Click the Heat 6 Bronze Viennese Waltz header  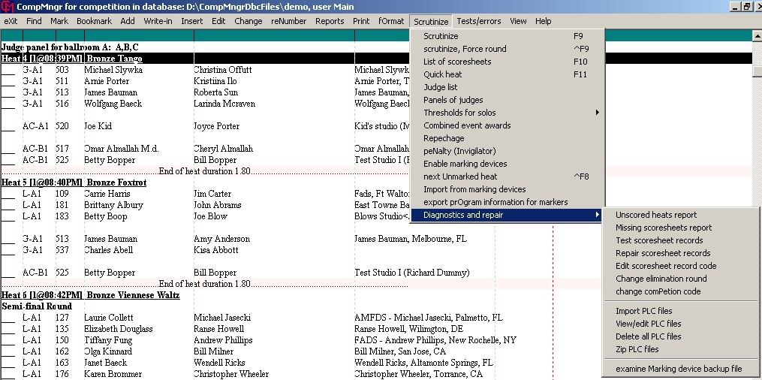tap(91, 295)
